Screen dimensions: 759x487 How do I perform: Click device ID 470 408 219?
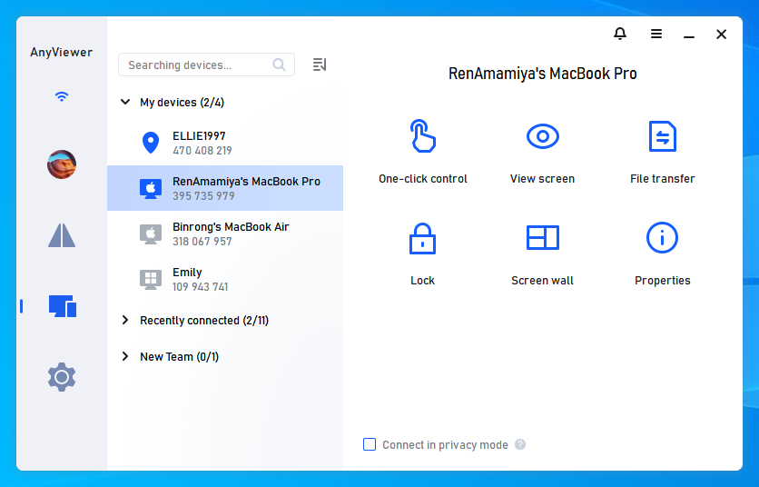[x=202, y=151]
